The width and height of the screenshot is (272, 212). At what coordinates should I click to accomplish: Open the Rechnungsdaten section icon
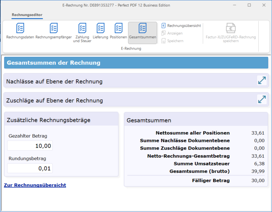[20, 29]
